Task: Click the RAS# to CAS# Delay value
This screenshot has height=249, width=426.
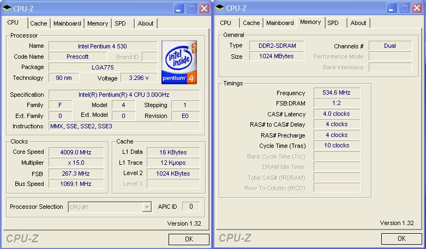Action: 337,124
